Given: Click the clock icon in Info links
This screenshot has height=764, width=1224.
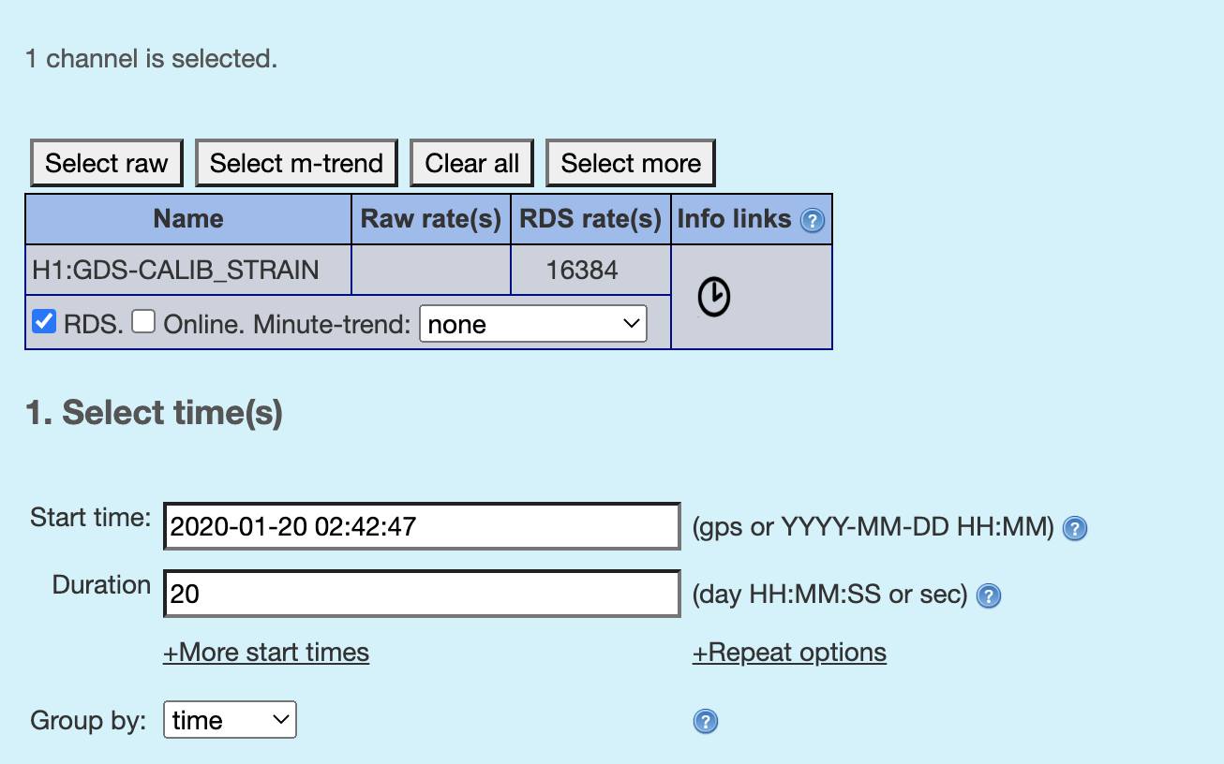Looking at the screenshot, I should point(714,297).
